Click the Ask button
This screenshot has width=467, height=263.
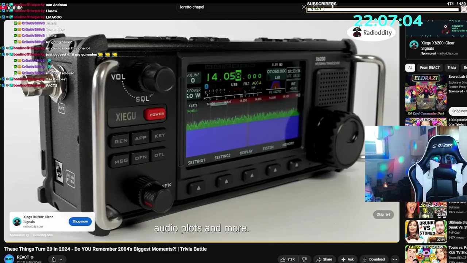click(347, 259)
